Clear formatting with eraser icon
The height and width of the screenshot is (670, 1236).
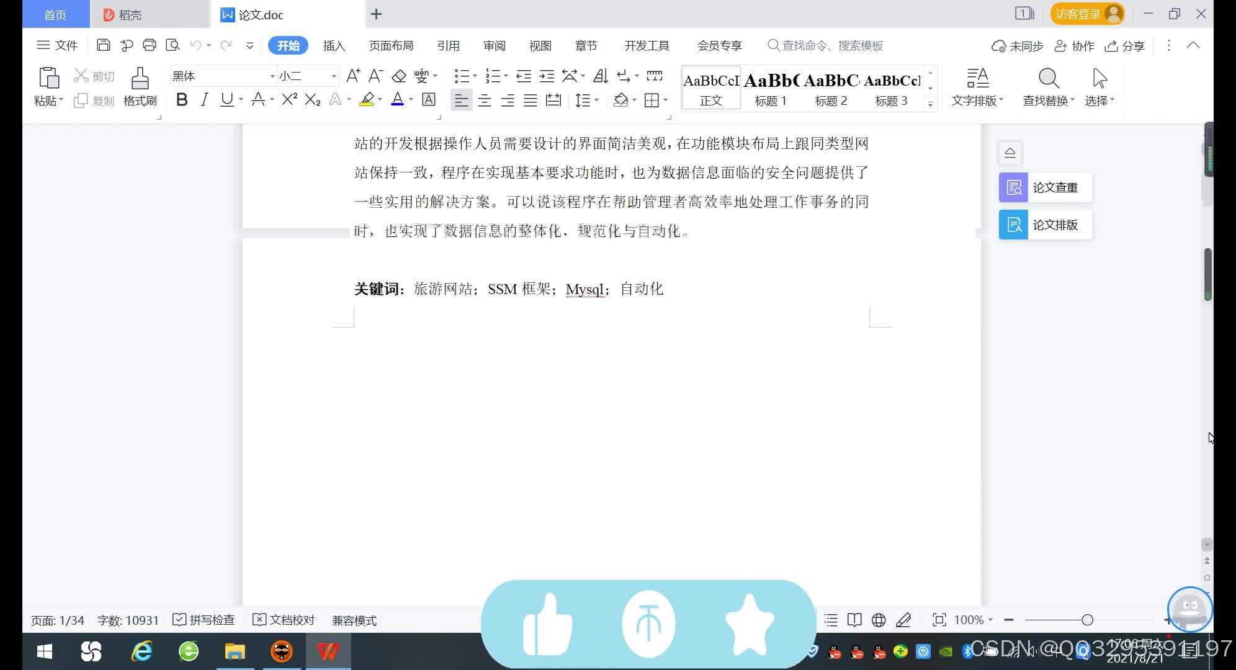point(399,76)
